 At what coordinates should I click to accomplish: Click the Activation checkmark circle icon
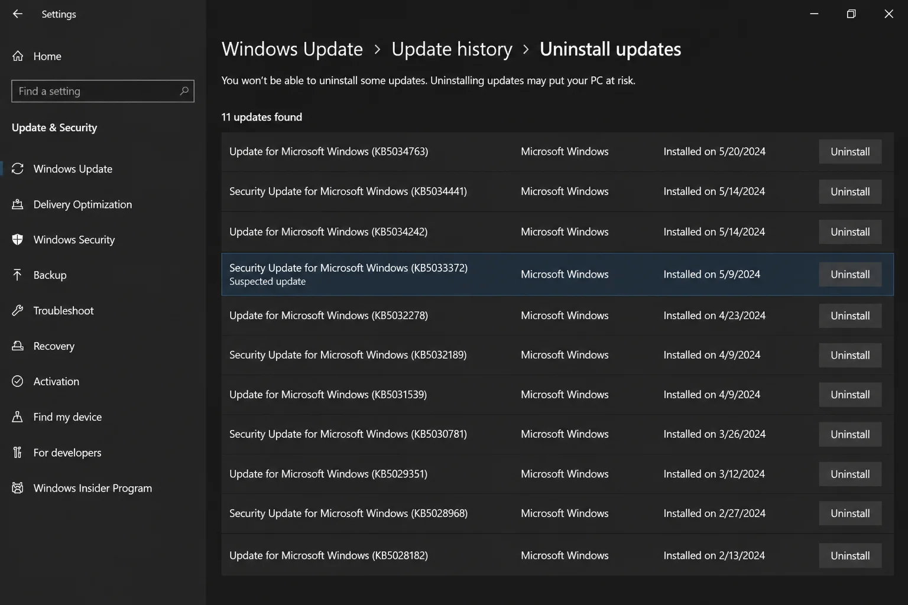click(x=18, y=382)
